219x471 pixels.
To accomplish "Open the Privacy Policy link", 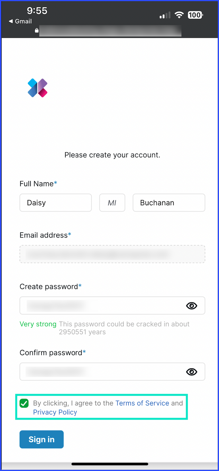I will point(55,412).
